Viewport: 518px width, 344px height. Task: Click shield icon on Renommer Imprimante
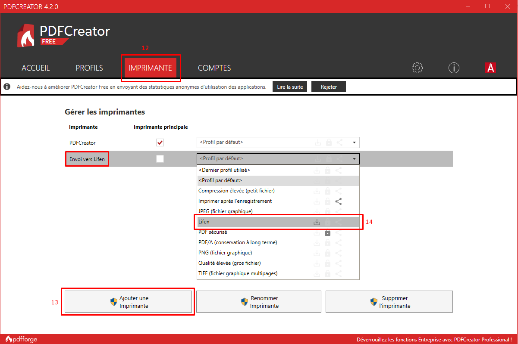click(x=245, y=302)
